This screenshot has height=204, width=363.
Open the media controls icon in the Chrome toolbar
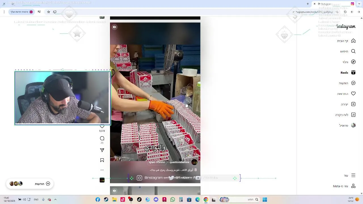pos(39,12)
